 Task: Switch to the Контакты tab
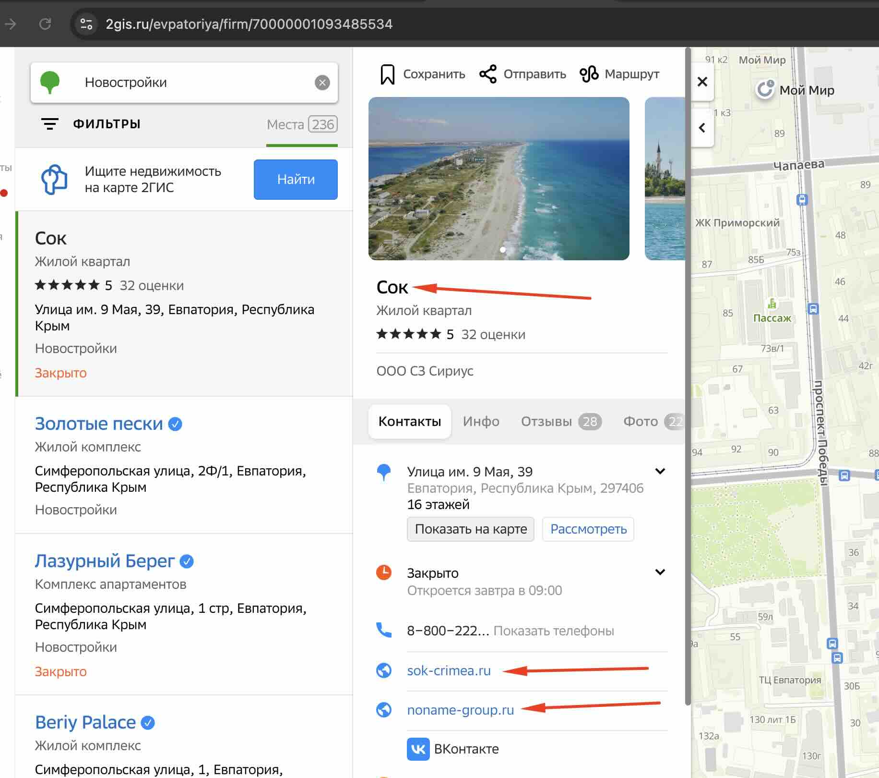pos(410,422)
